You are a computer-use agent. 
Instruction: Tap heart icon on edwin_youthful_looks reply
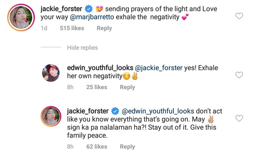click(x=239, y=75)
